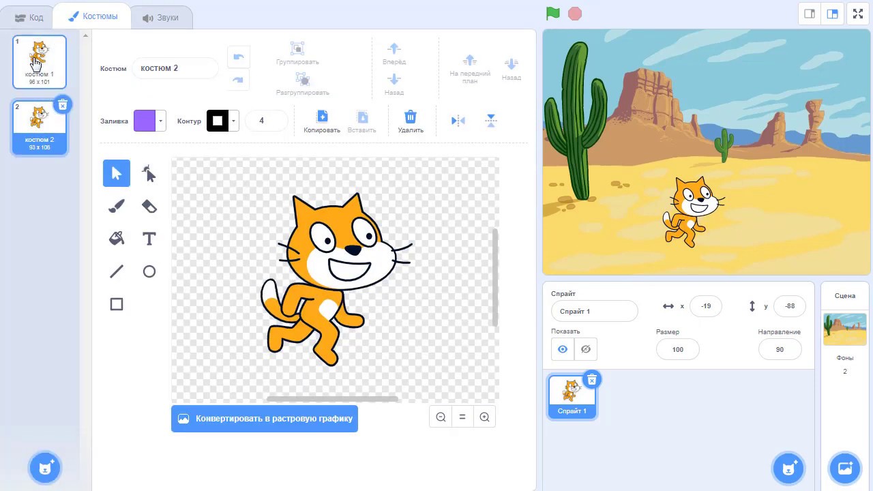Zoom out of the costume canvas
Screen dimensions: 873x491
(x=441, y=417)
